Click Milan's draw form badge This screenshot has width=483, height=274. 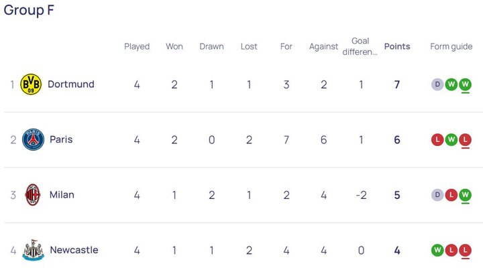437,195
